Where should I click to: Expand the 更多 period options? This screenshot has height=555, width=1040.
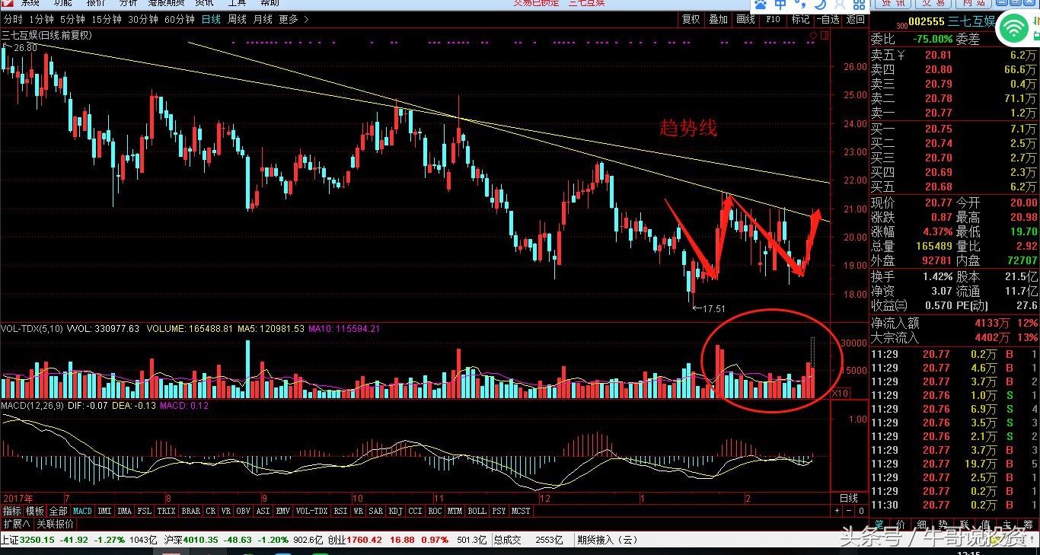[288, 19]
